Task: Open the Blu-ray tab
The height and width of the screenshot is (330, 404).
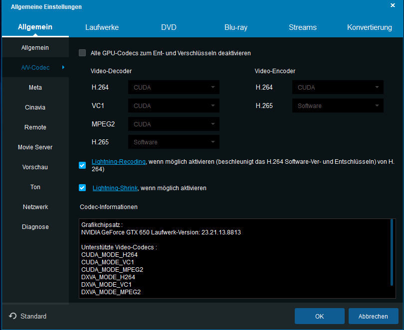Action: tap(236, 27)
